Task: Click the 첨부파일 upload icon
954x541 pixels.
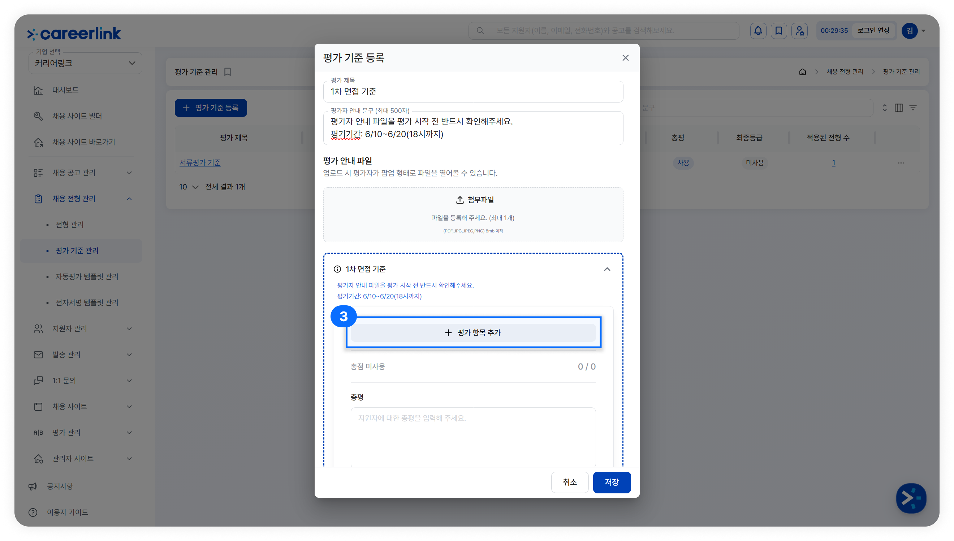Action: point(460,200)
